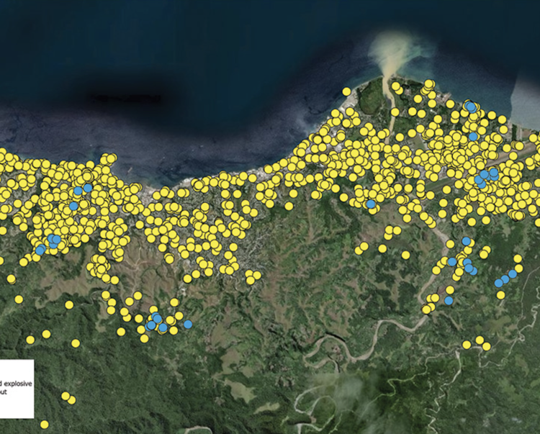540x434 pixels.
Task: Click the yellow marker on the far left edge below the dense cluster
Action: pos(11,279)
